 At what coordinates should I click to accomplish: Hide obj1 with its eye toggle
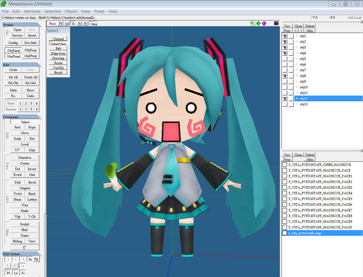285,36
